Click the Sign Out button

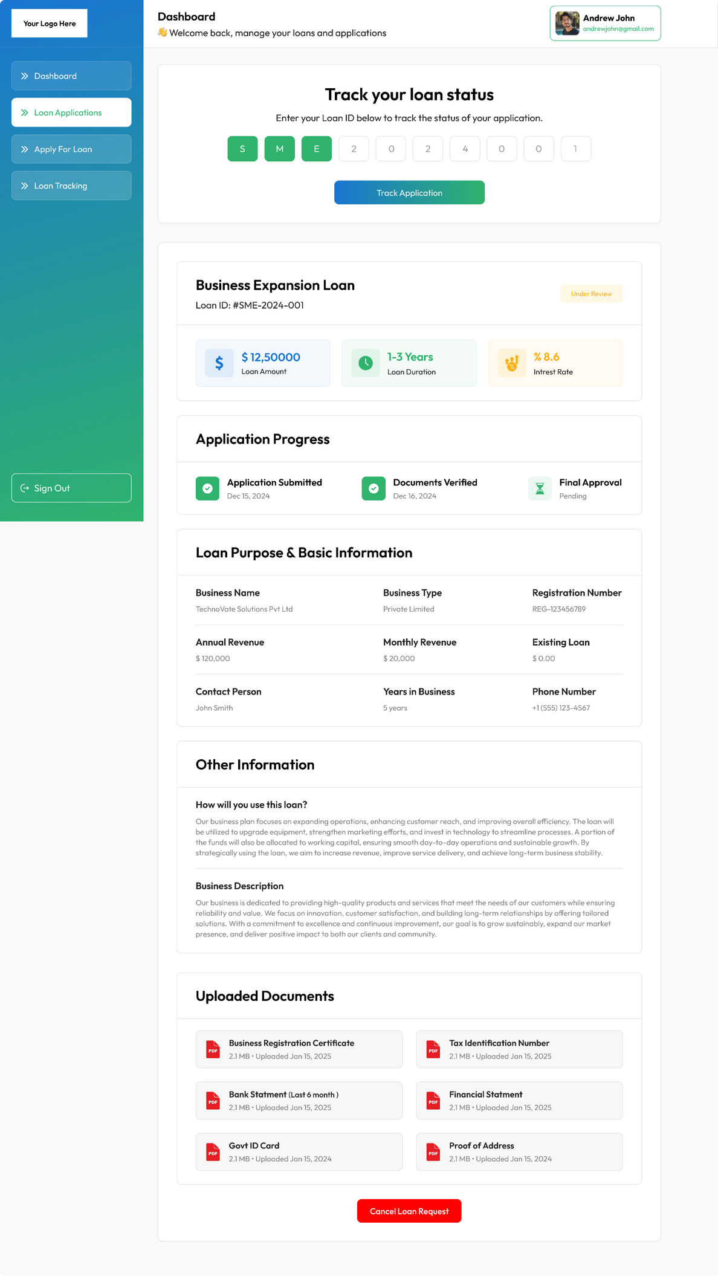pos(71,488)
